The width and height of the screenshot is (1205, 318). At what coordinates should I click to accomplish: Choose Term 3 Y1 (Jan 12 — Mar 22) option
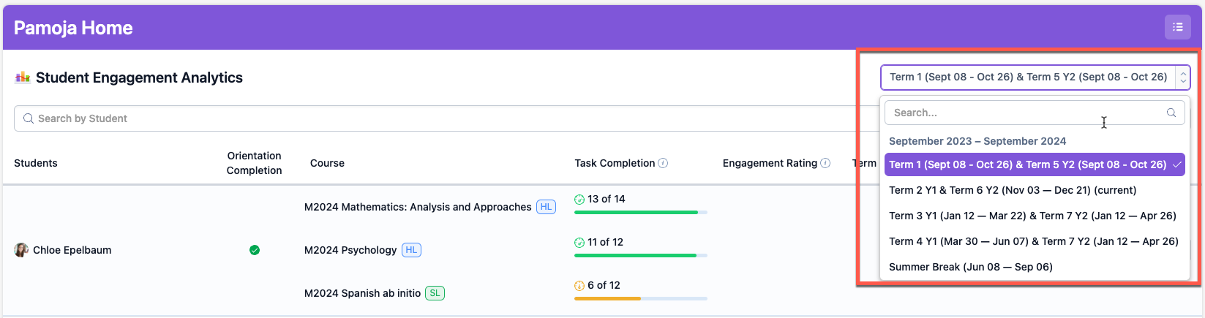[x=1032, y=216]
